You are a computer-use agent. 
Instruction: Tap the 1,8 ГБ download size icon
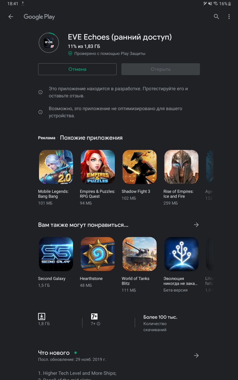(42, 316)
